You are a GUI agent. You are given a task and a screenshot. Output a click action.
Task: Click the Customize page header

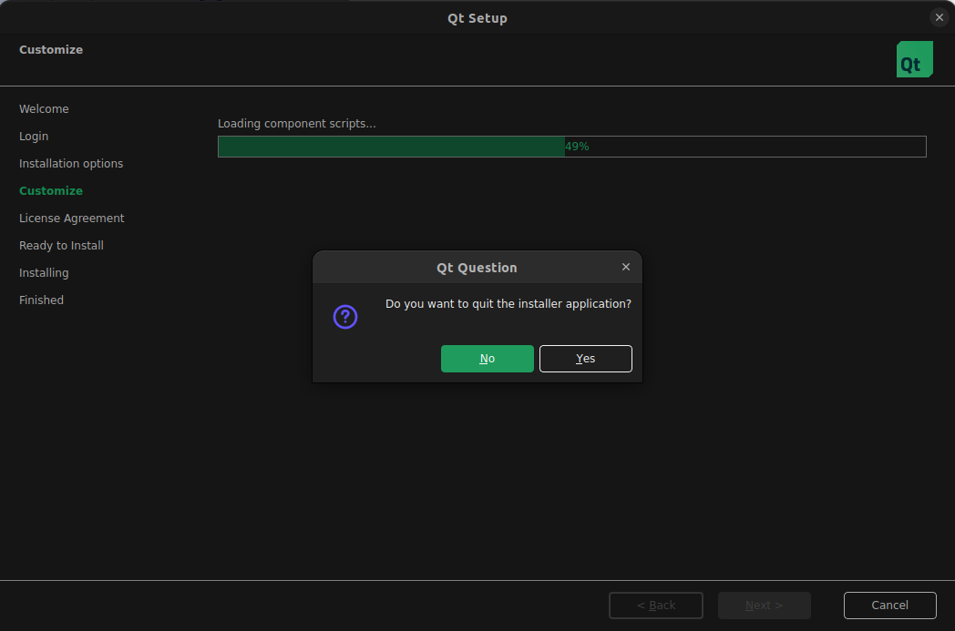coord(50,50)
